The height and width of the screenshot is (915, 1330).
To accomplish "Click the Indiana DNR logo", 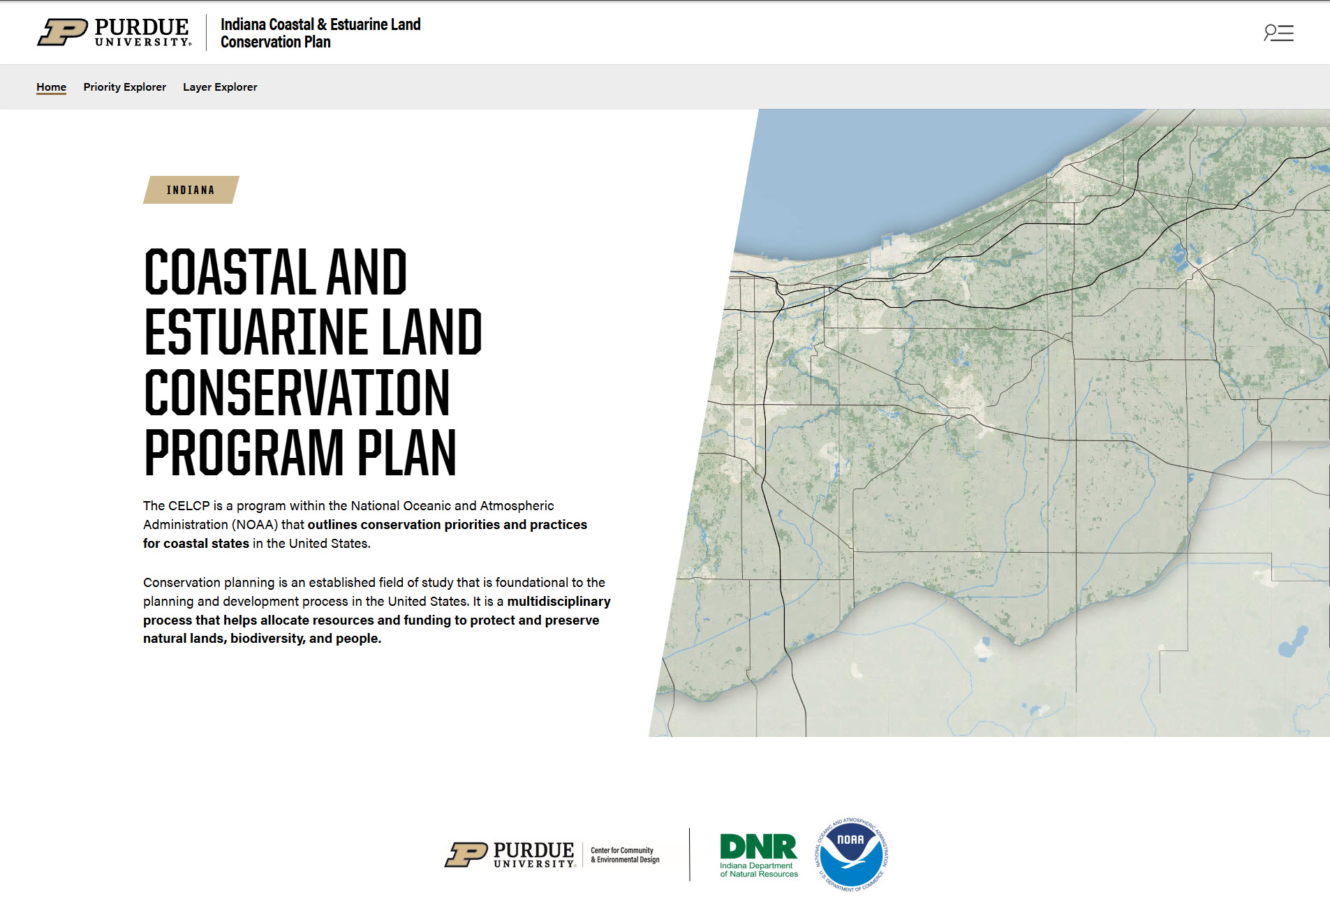I will [758, 855].
